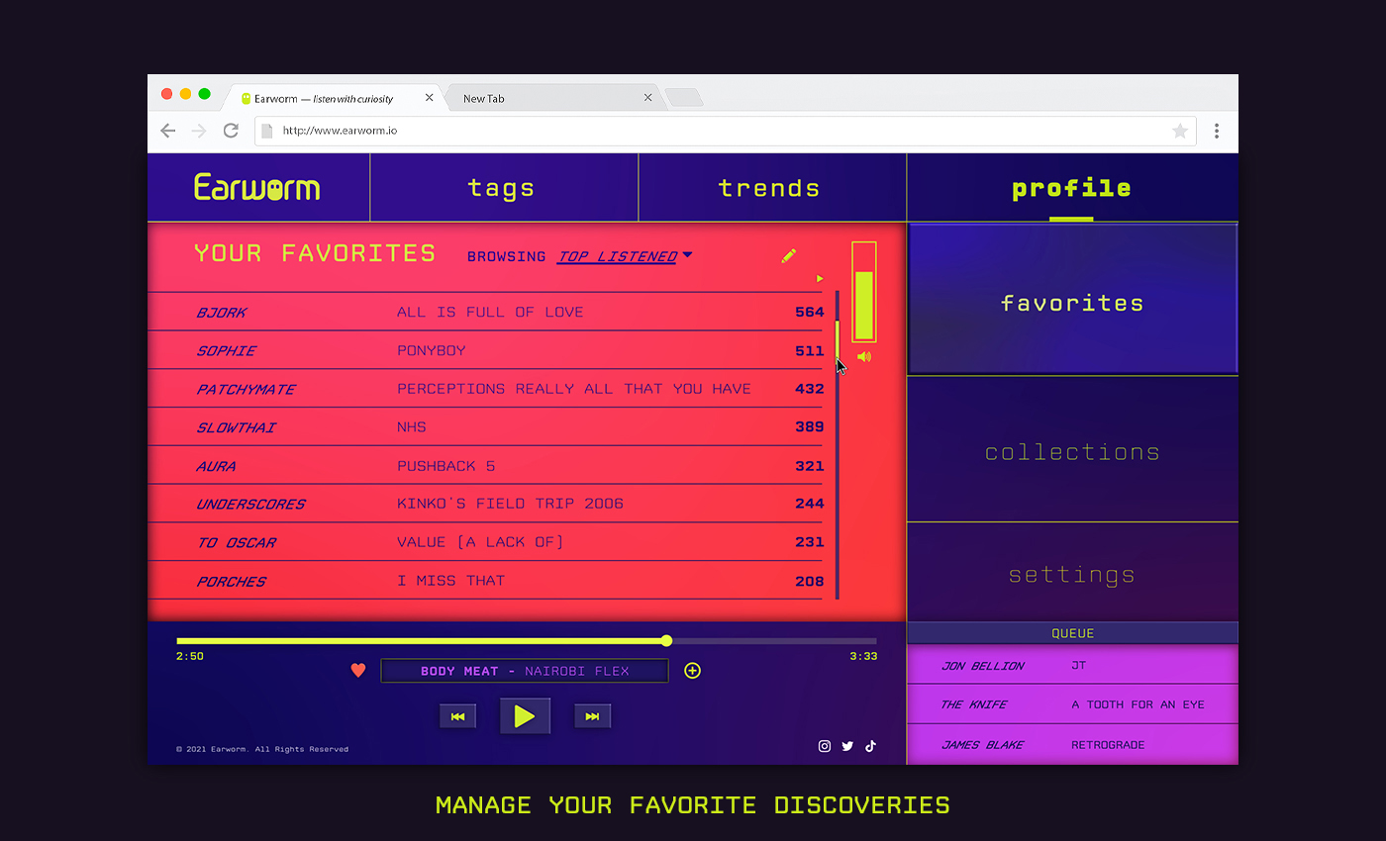1386x841 pixels.
Task: Mute using the speaker volume icon
Action: pyautogui.click(x=864, y=357)
